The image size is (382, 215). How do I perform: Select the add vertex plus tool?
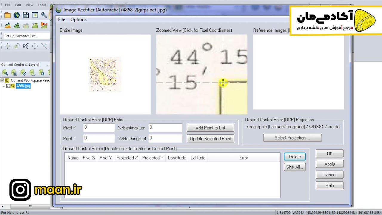[x=44, y=46]
